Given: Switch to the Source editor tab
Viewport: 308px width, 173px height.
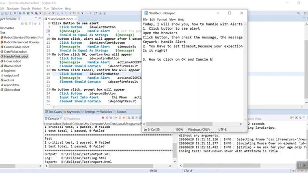Looking at the screenshot, I should (x=120, y=111).
